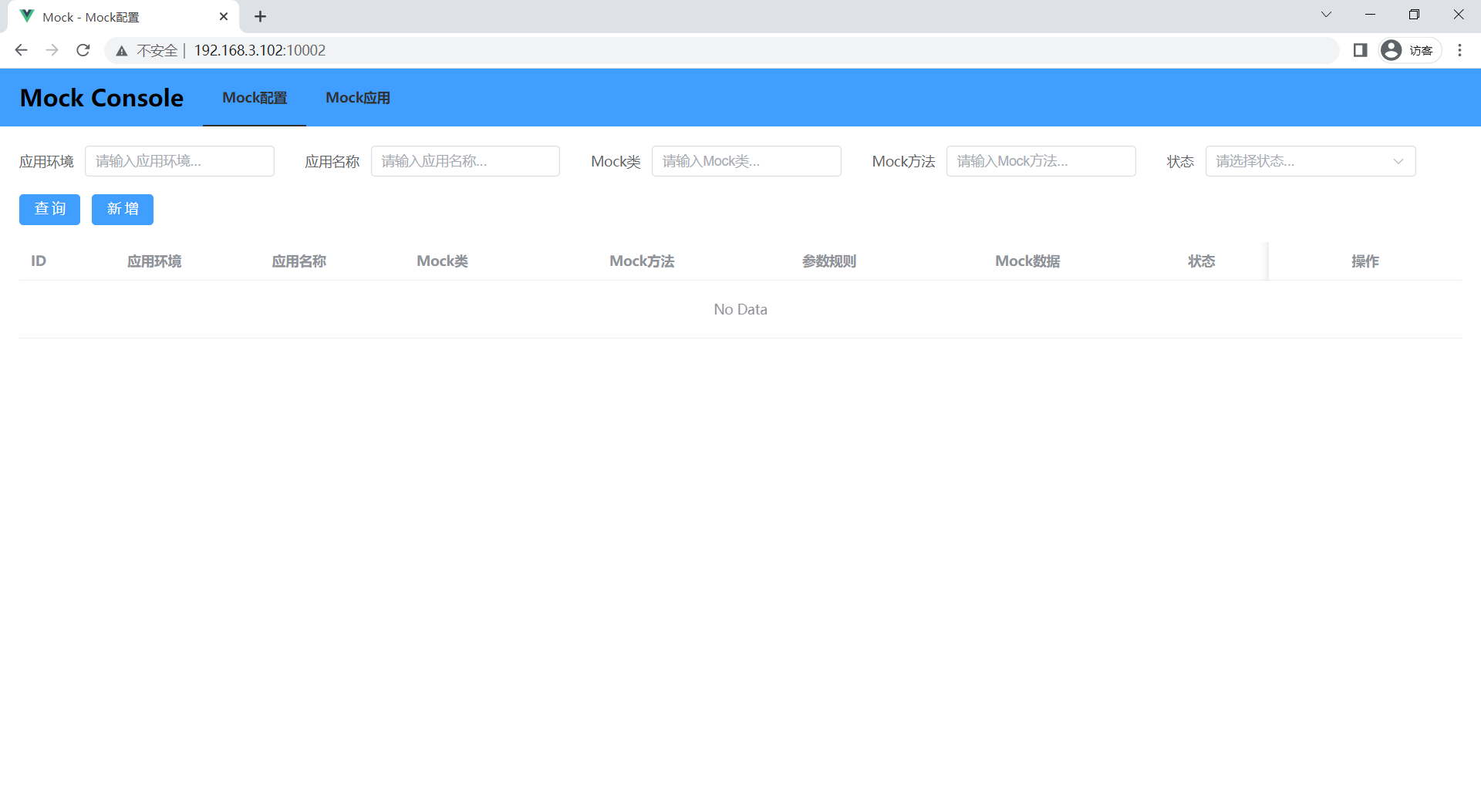Image resolution: width=1481 pixels, height=794 pixels.
Task: Click the 状态 column header in table
Action: click(x=1202, y=261)
